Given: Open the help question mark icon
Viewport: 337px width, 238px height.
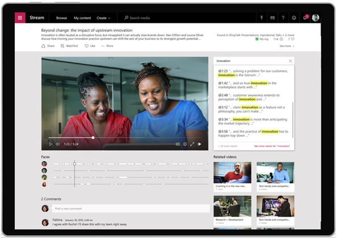Looking at the screenshot, I should click(x=283, y=18).
